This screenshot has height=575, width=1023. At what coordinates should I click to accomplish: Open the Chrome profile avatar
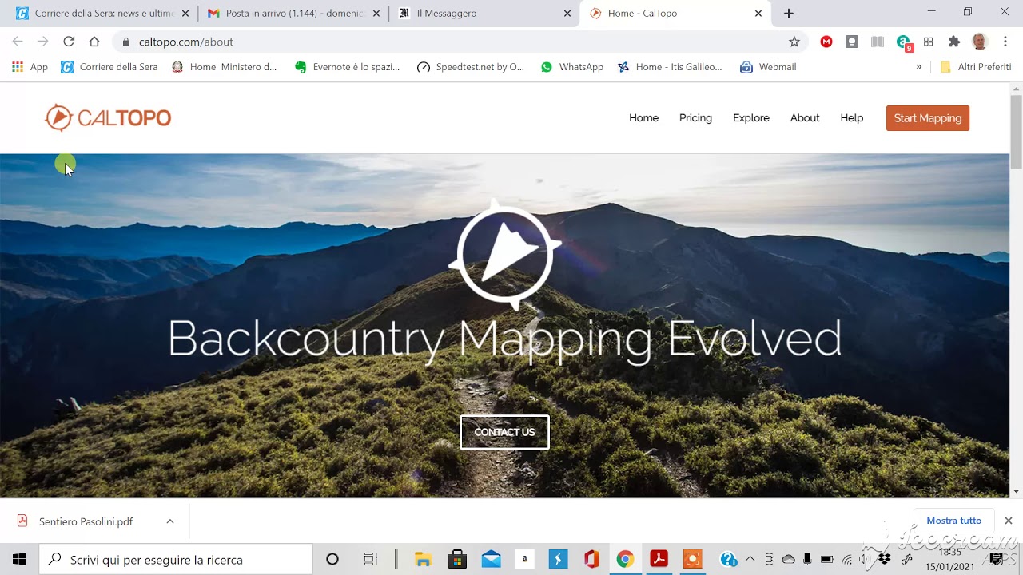[x=980, y=42]
